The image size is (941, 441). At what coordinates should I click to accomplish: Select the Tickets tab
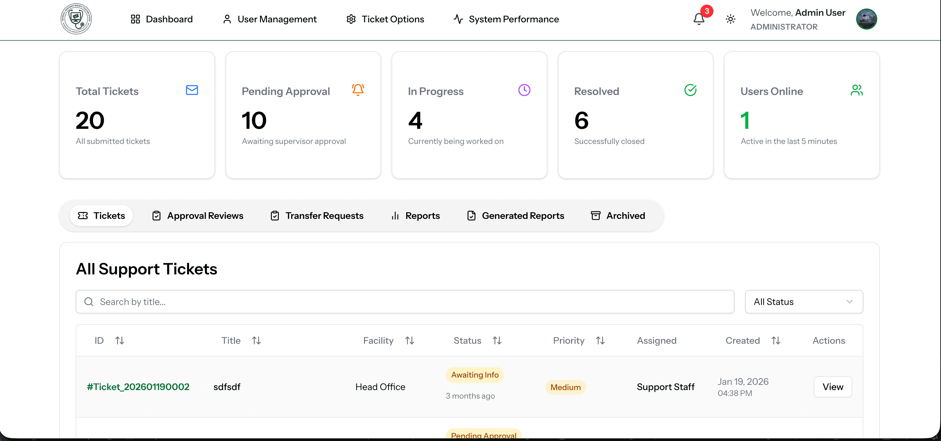(101, 216)
